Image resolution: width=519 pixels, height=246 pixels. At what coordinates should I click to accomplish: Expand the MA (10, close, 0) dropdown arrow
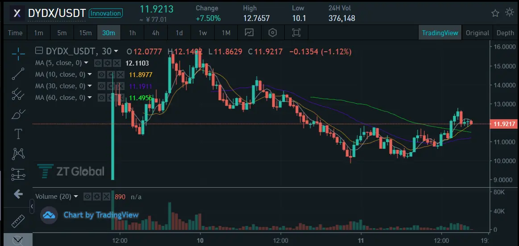[90, 74]
